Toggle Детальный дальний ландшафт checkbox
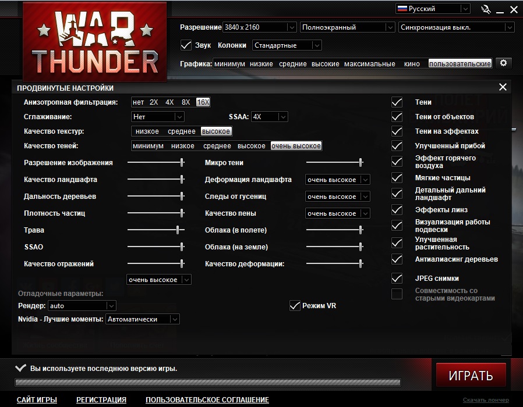523x407 pixels. tap(397, 194)
